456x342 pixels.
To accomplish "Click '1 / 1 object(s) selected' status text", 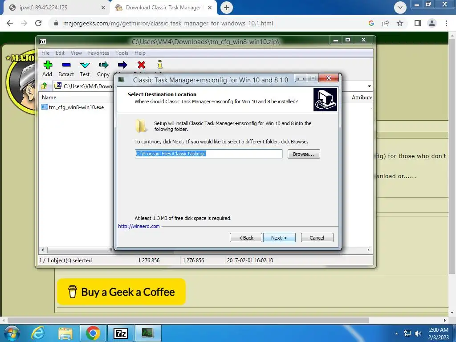I will pos(65,260).
